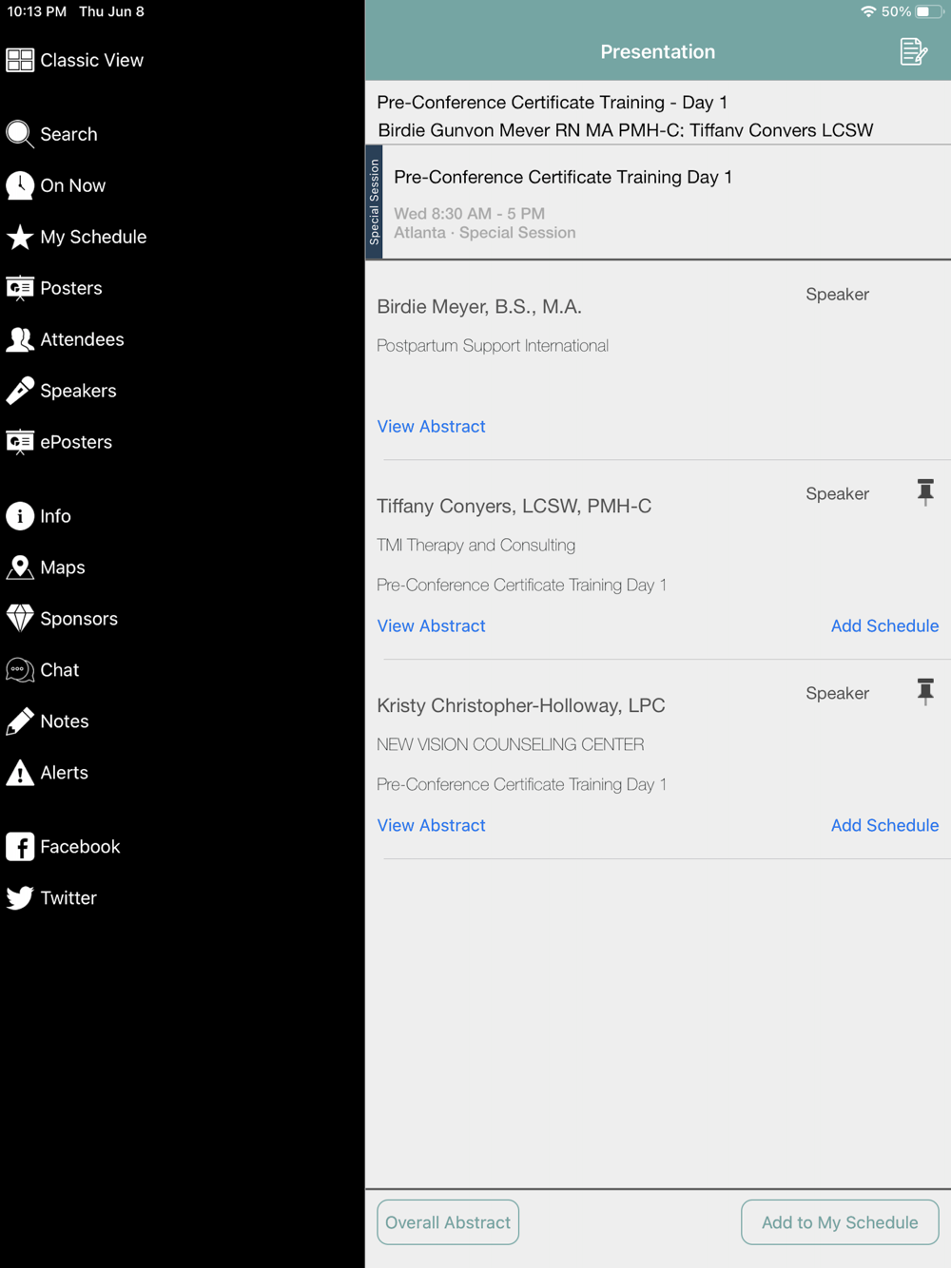Tap the Info circle icon

[x=20, y=516]
